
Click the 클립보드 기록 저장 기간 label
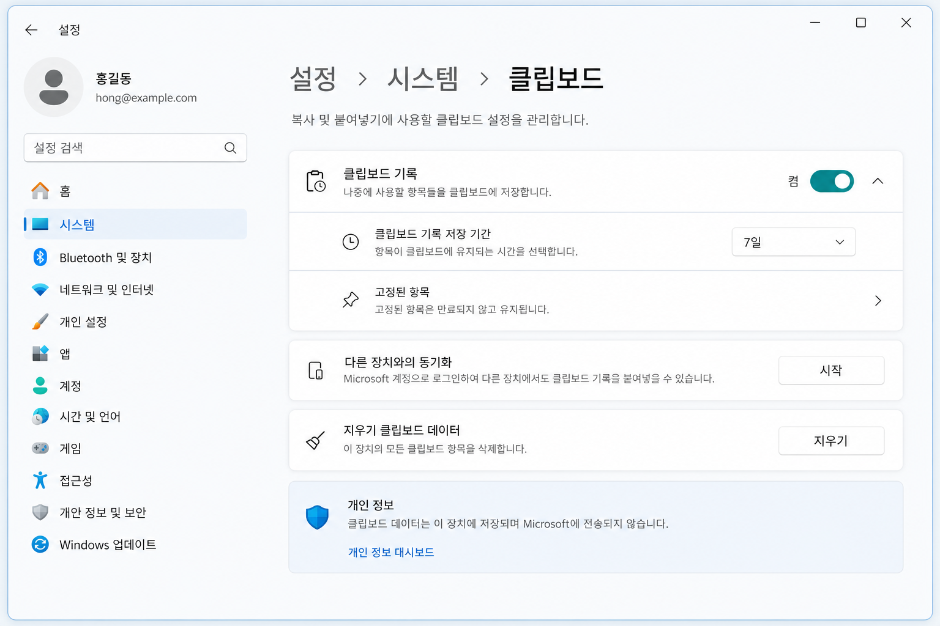coord(433,234)
